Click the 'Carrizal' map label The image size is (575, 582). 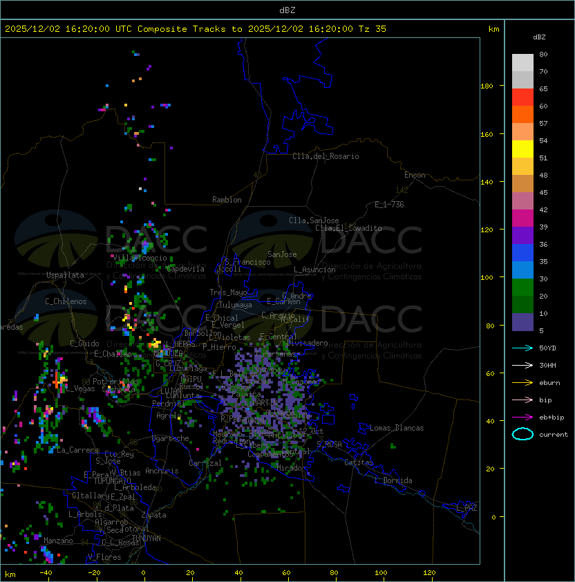[x=205, y=463]
